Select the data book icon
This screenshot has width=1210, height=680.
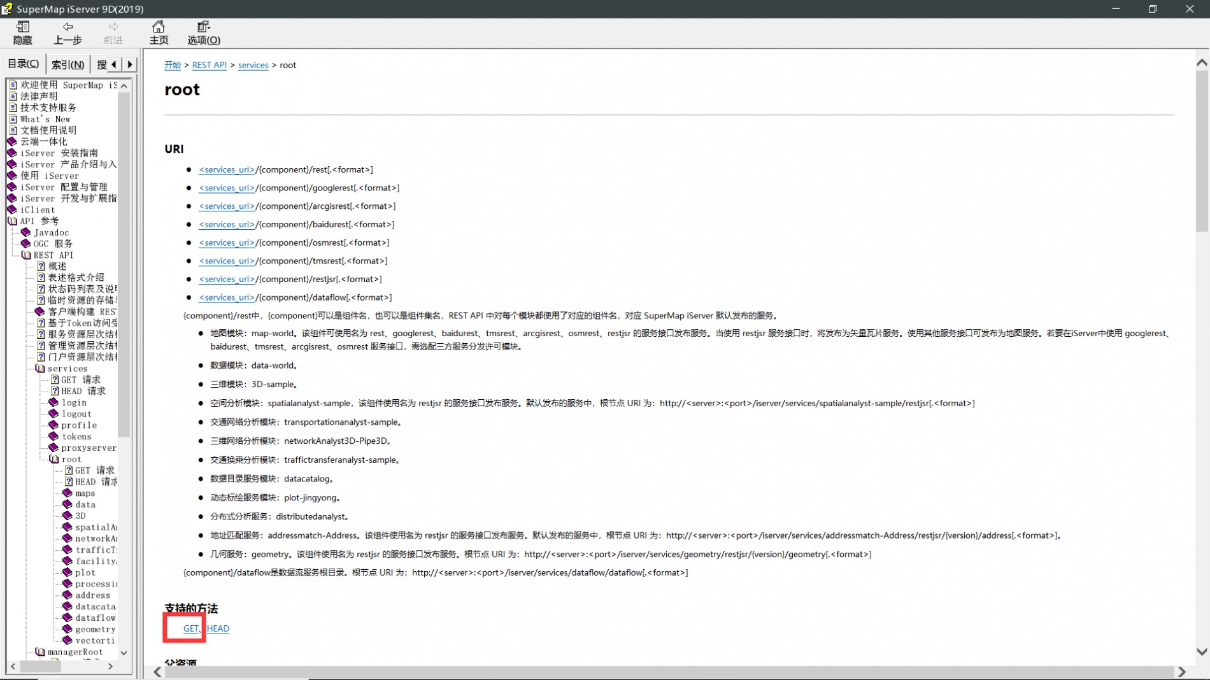click(x=68, y=504)
